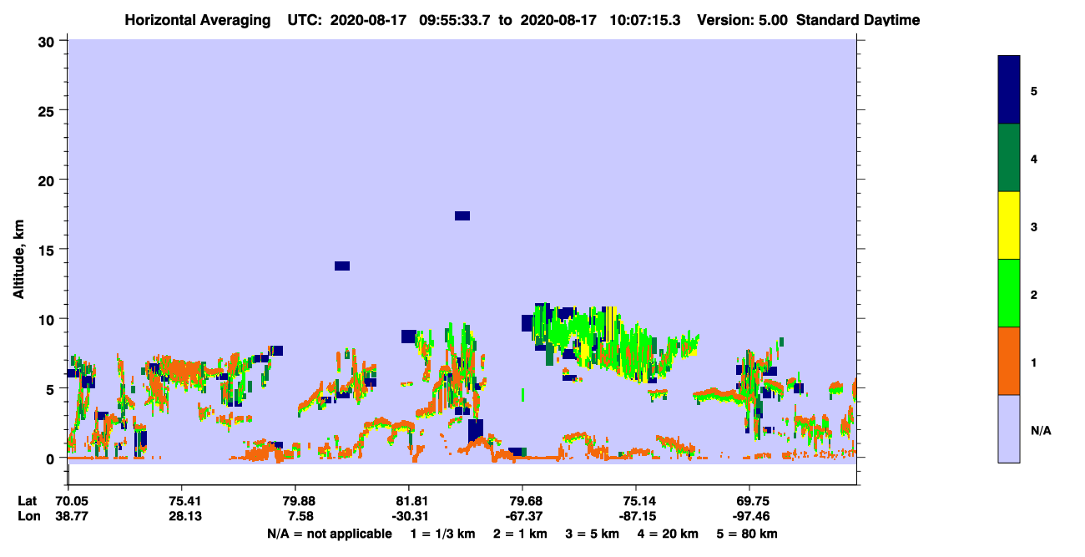Click the 30 km altitude tick label

pos(48,41)
